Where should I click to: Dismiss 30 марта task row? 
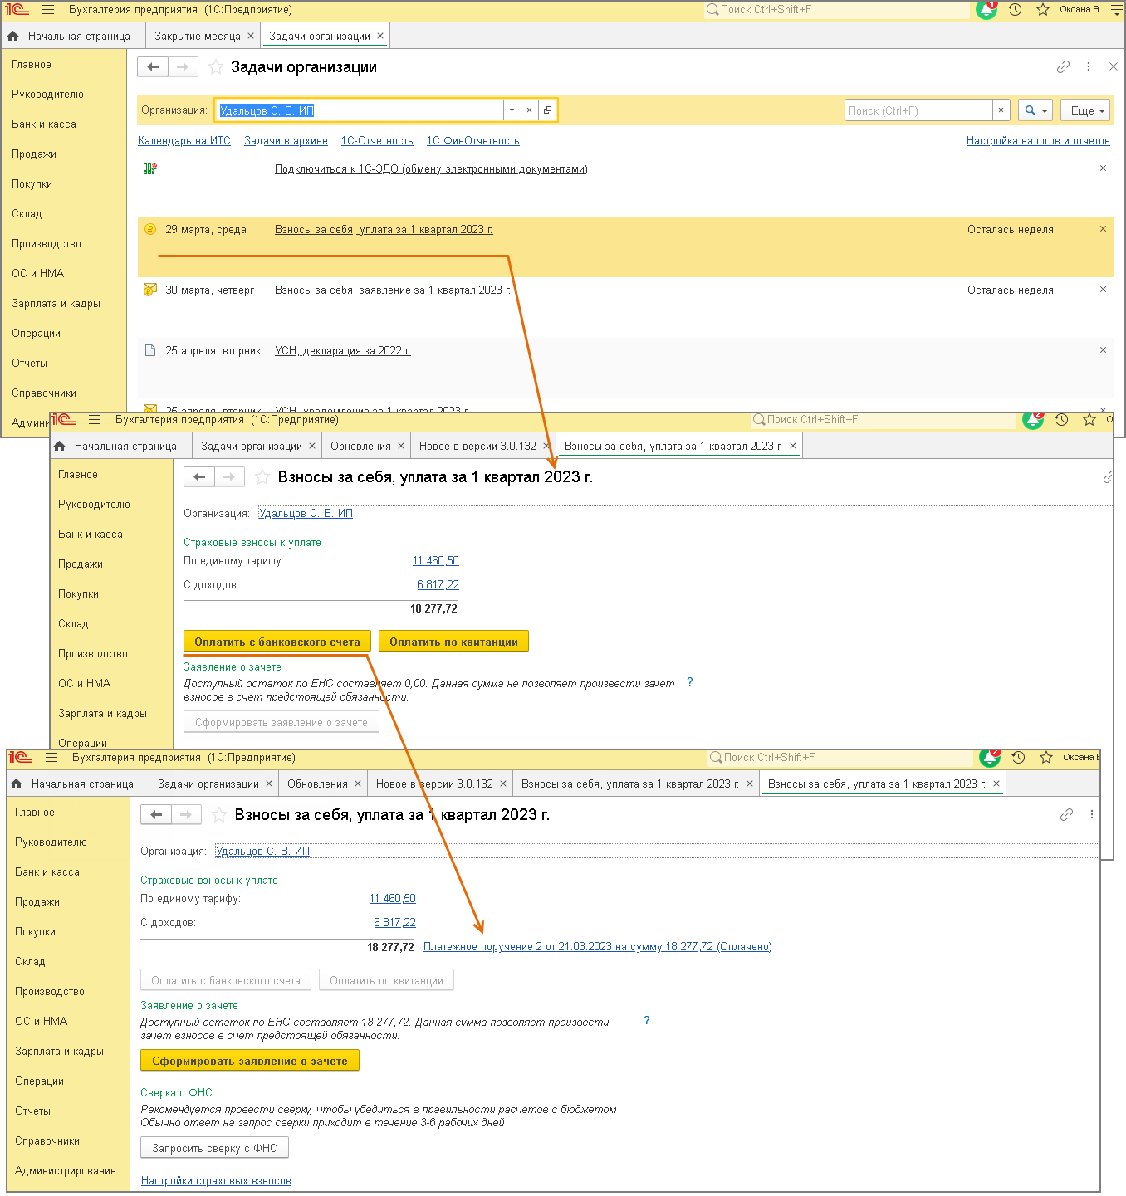(1103, 290)
